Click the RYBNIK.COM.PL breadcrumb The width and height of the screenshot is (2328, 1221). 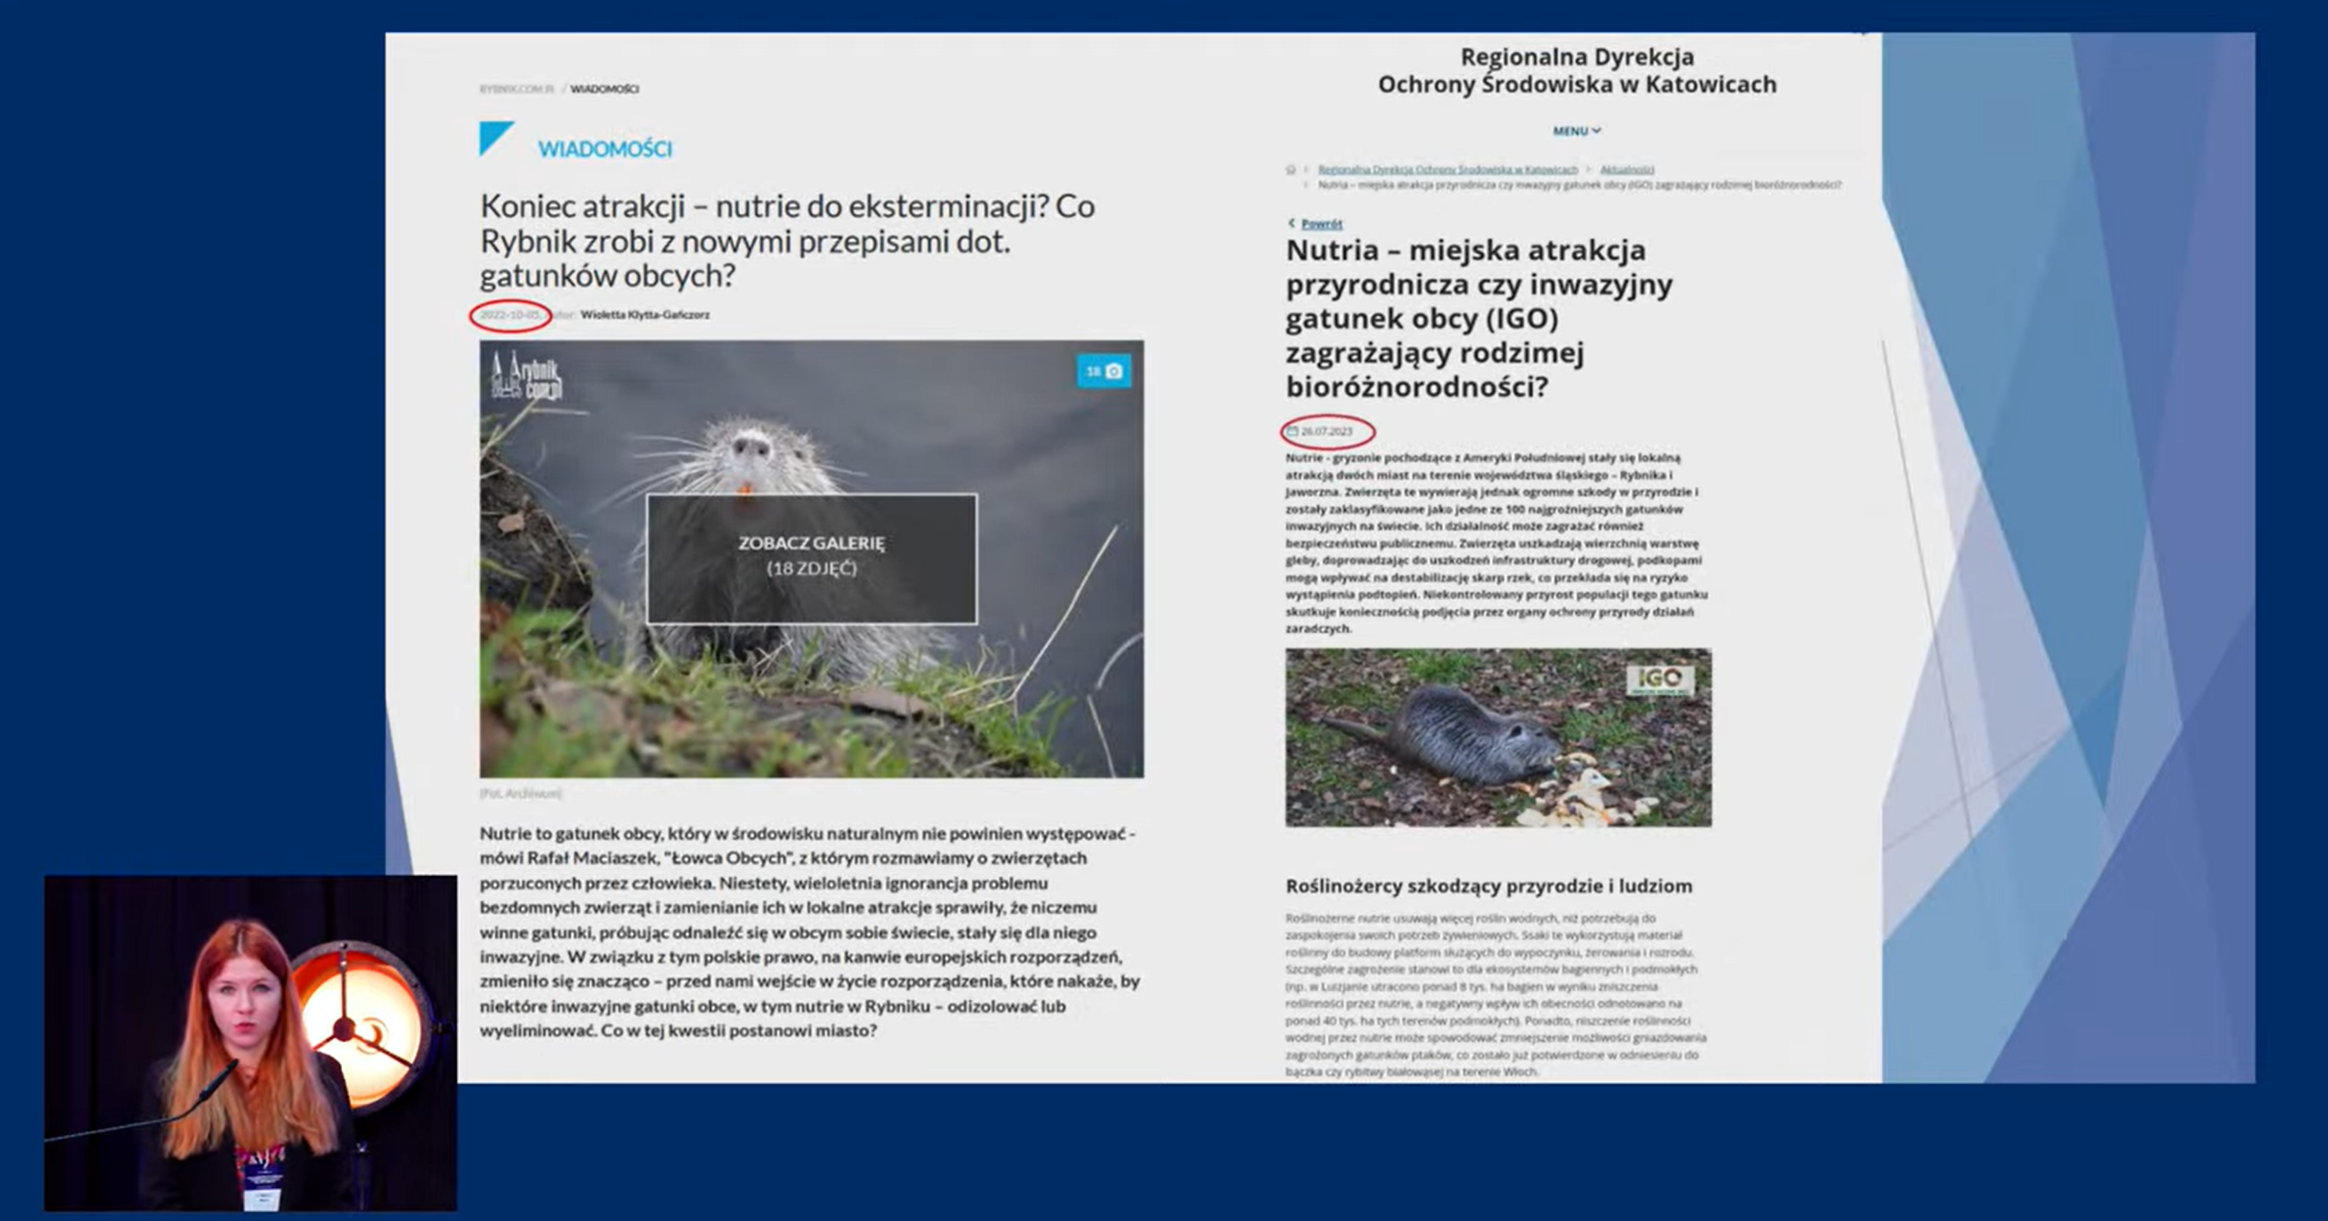coord(516,89)
